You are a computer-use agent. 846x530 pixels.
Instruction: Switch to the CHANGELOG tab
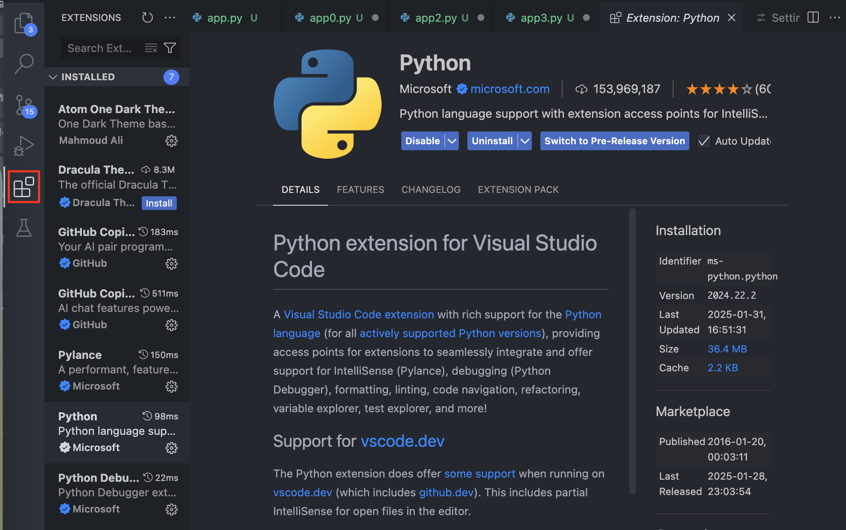coord(431,189)
